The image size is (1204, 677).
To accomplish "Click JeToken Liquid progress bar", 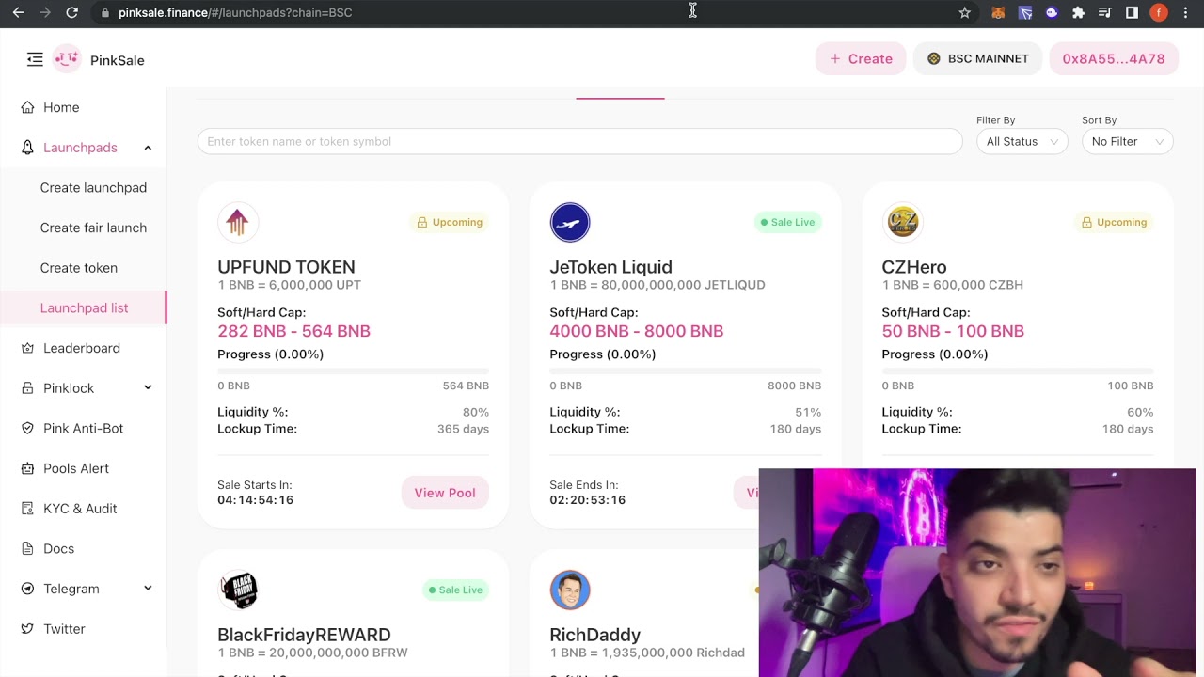I will [685, 370].
